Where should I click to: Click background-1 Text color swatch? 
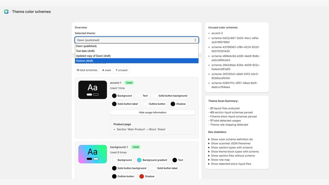click(174, 160)
